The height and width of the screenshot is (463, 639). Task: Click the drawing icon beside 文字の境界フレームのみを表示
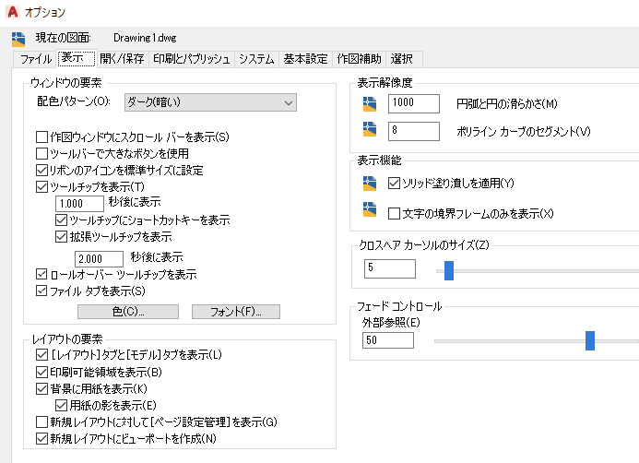[x=370, y=209]
